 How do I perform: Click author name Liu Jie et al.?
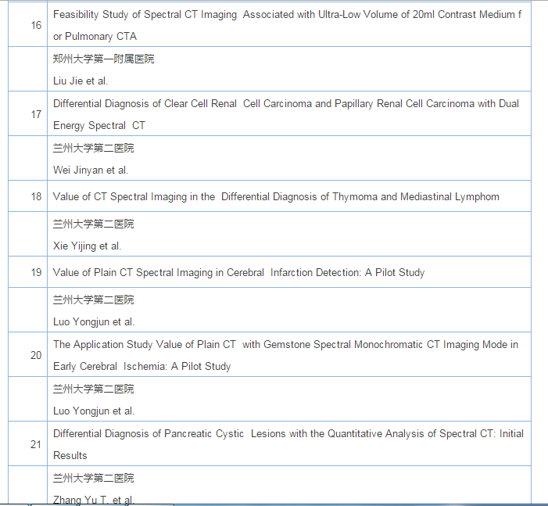[81, 81]
